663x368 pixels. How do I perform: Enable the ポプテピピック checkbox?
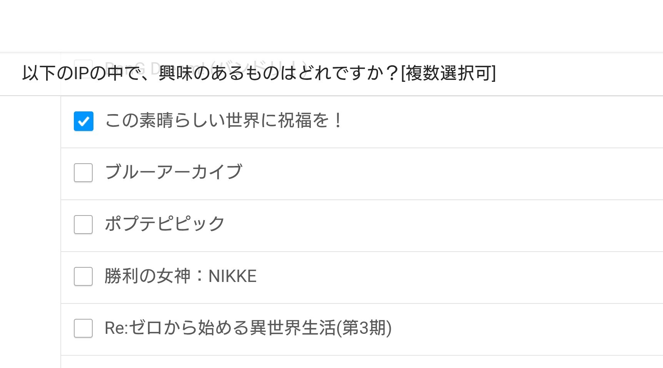(83, 224)
